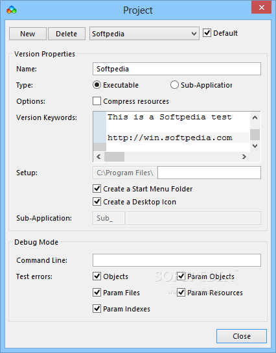Click the keywords horizontal scrollbar right arrow
Screen dimensions: 276x353
[244, 156]
